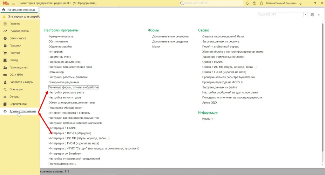Screen dimensions: 325x175
Task: Open the Покупки shopping cart section
Action: click(5, 53)
